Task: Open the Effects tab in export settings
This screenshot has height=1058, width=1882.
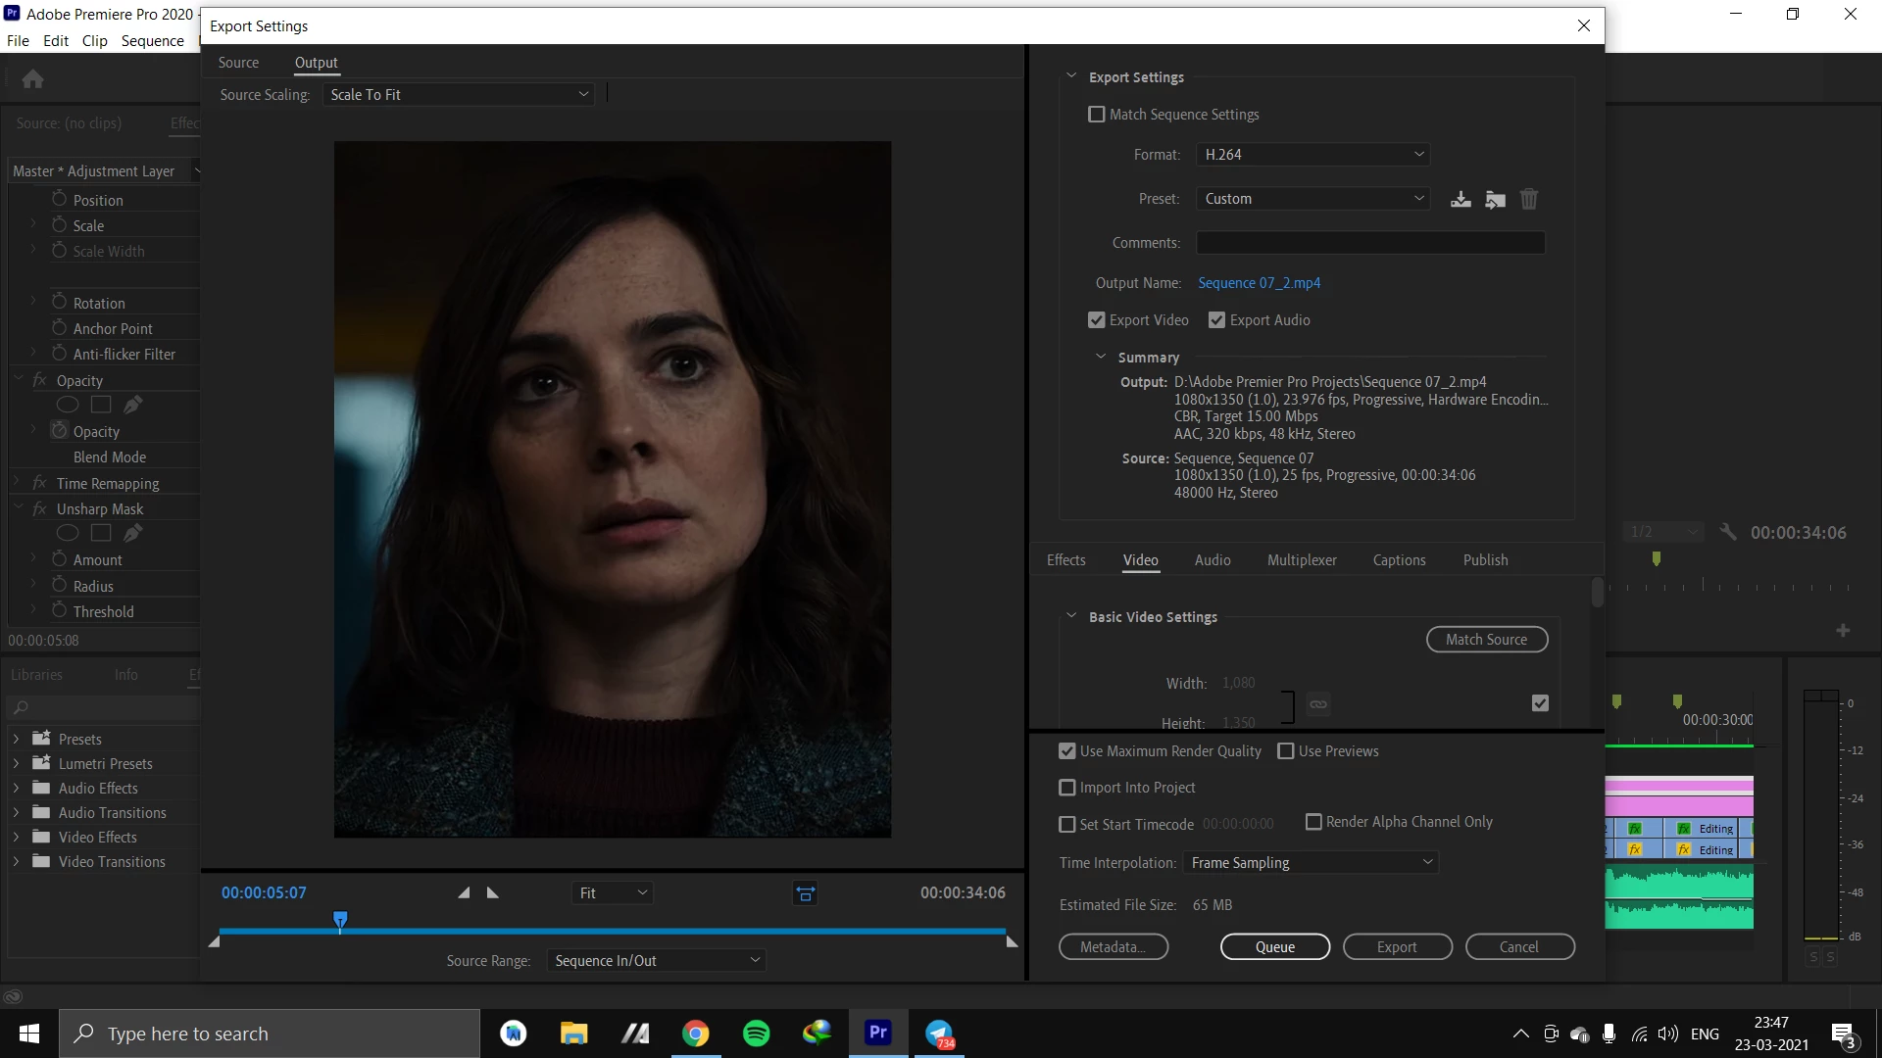Action: (1065, 560)
